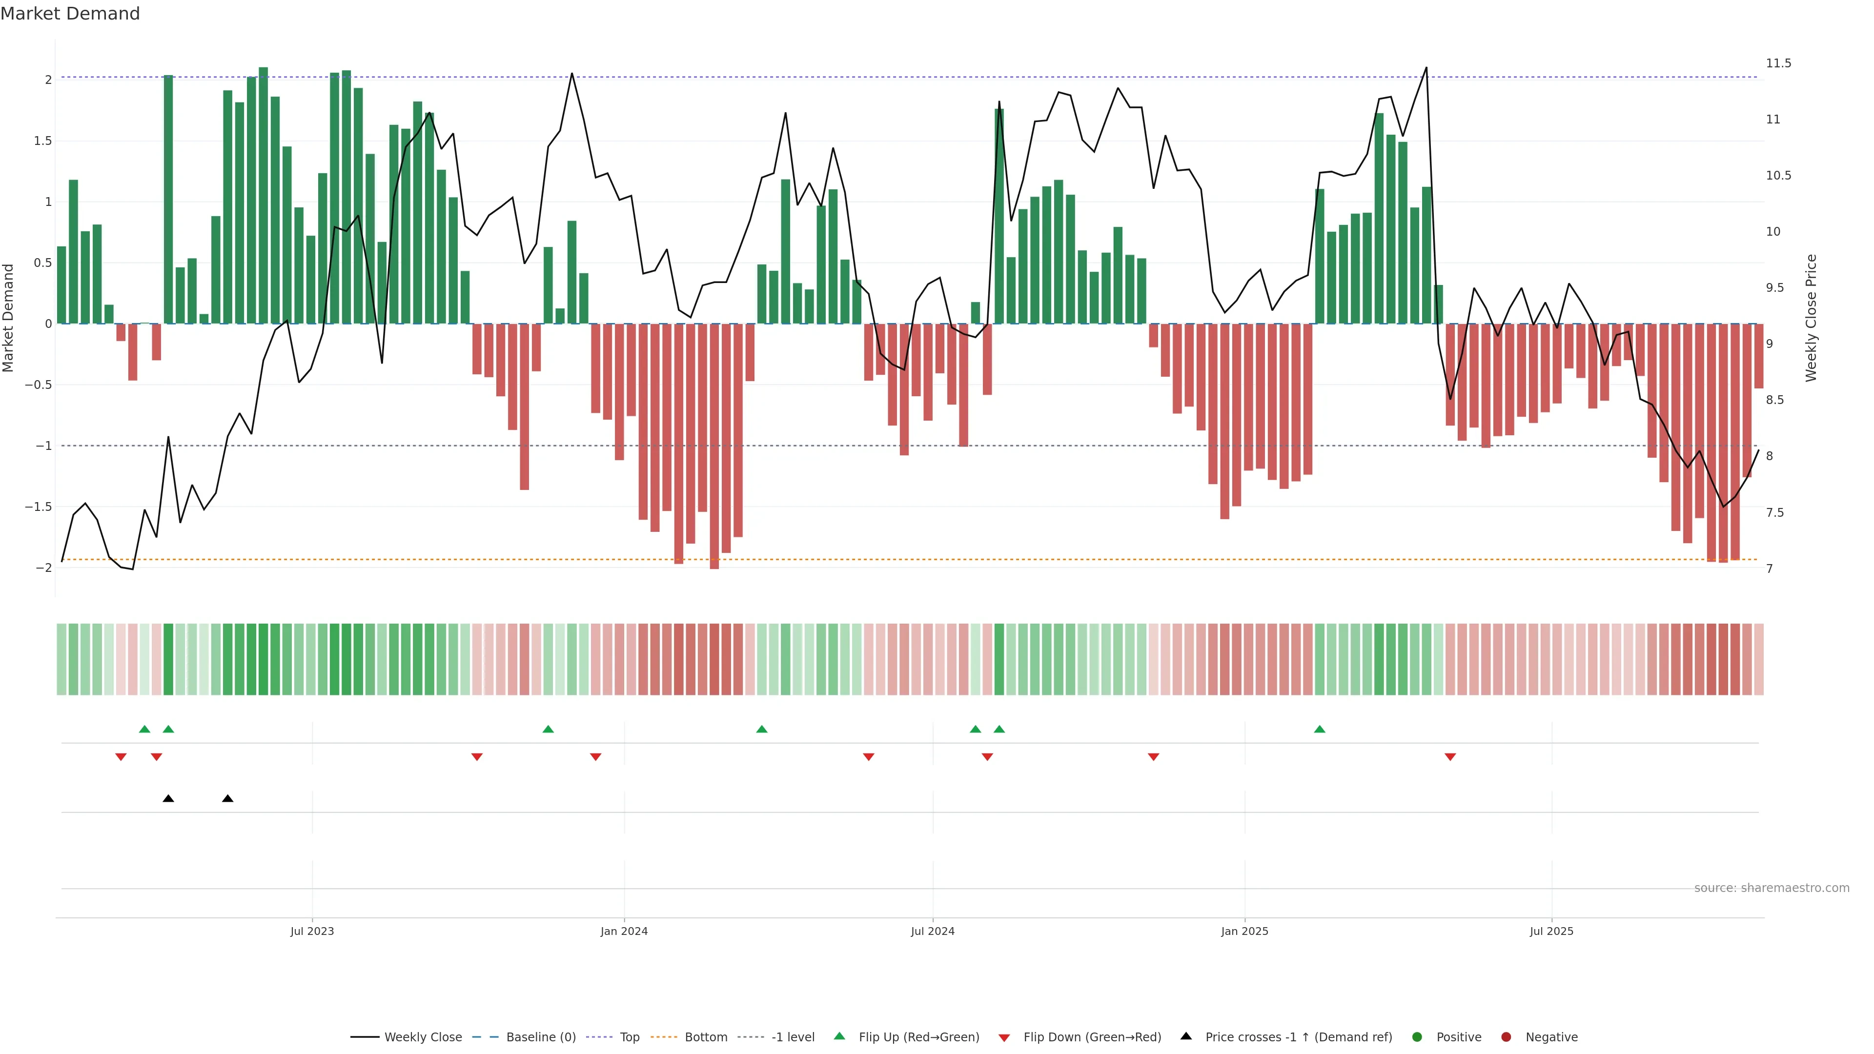Click the black Price crosses -1 legend triangle

[x=1186, y=1036]
